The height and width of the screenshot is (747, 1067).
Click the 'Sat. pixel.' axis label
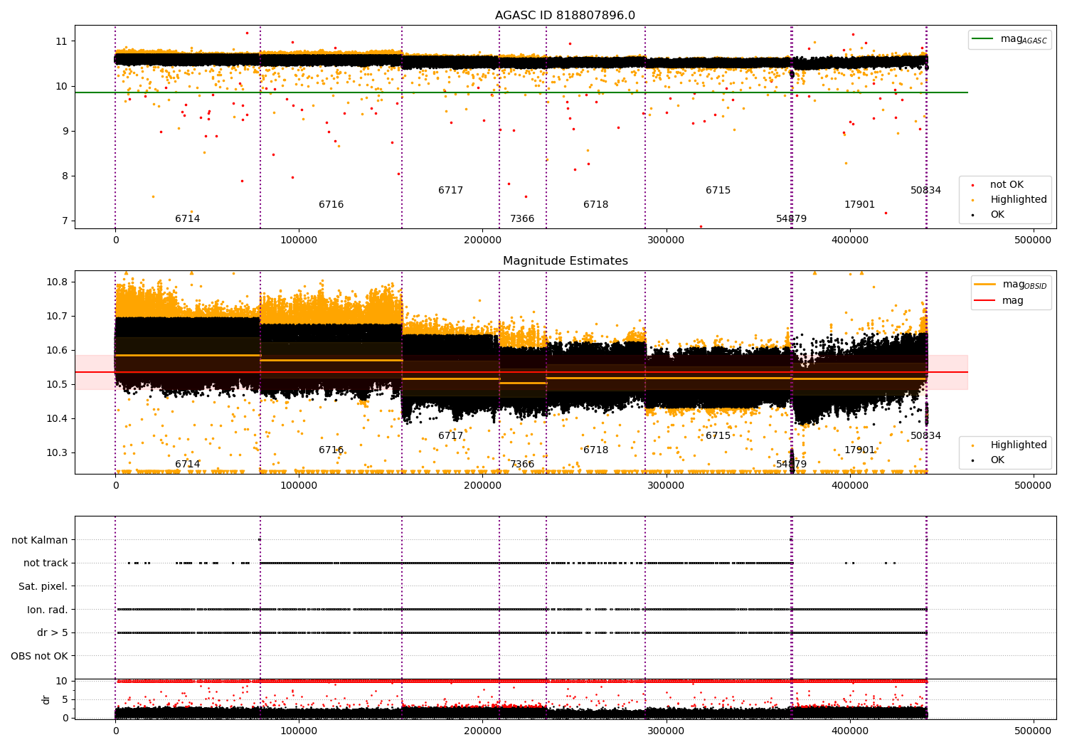coord(43,587)
